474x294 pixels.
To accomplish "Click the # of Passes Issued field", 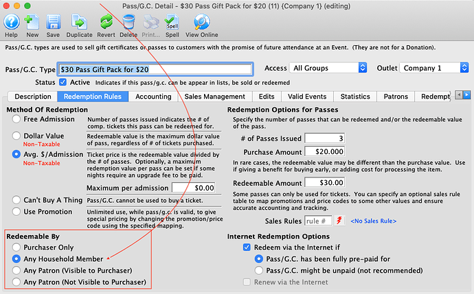I will click(x=324, y=138).
